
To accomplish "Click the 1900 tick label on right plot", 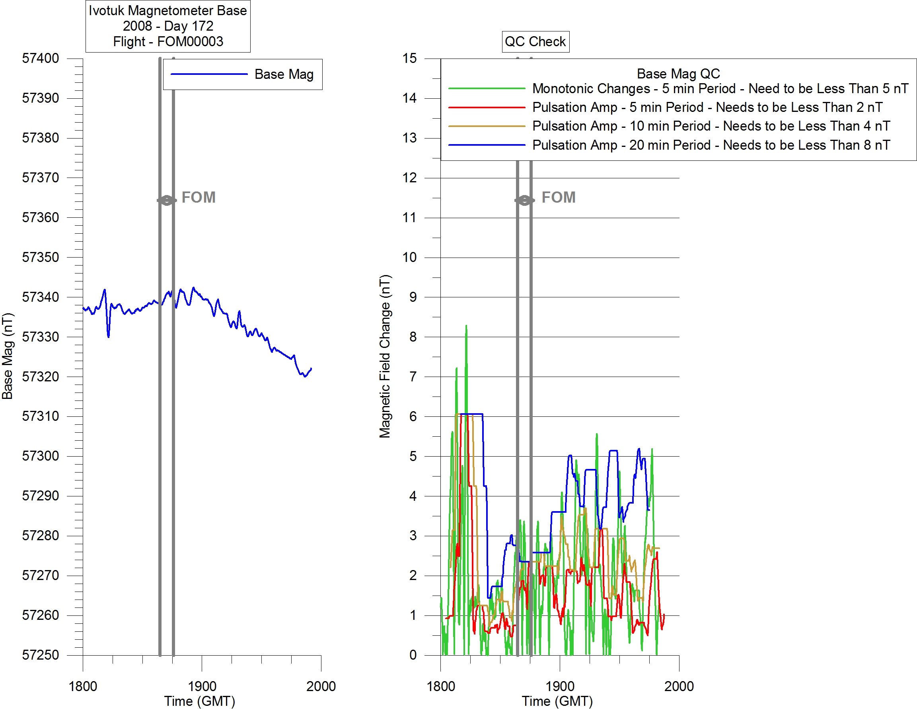I will click(x=560, y=686).
